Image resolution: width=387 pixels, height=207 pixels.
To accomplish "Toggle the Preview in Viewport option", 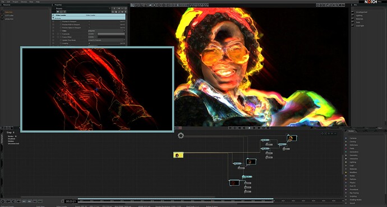I will [89, 21].
